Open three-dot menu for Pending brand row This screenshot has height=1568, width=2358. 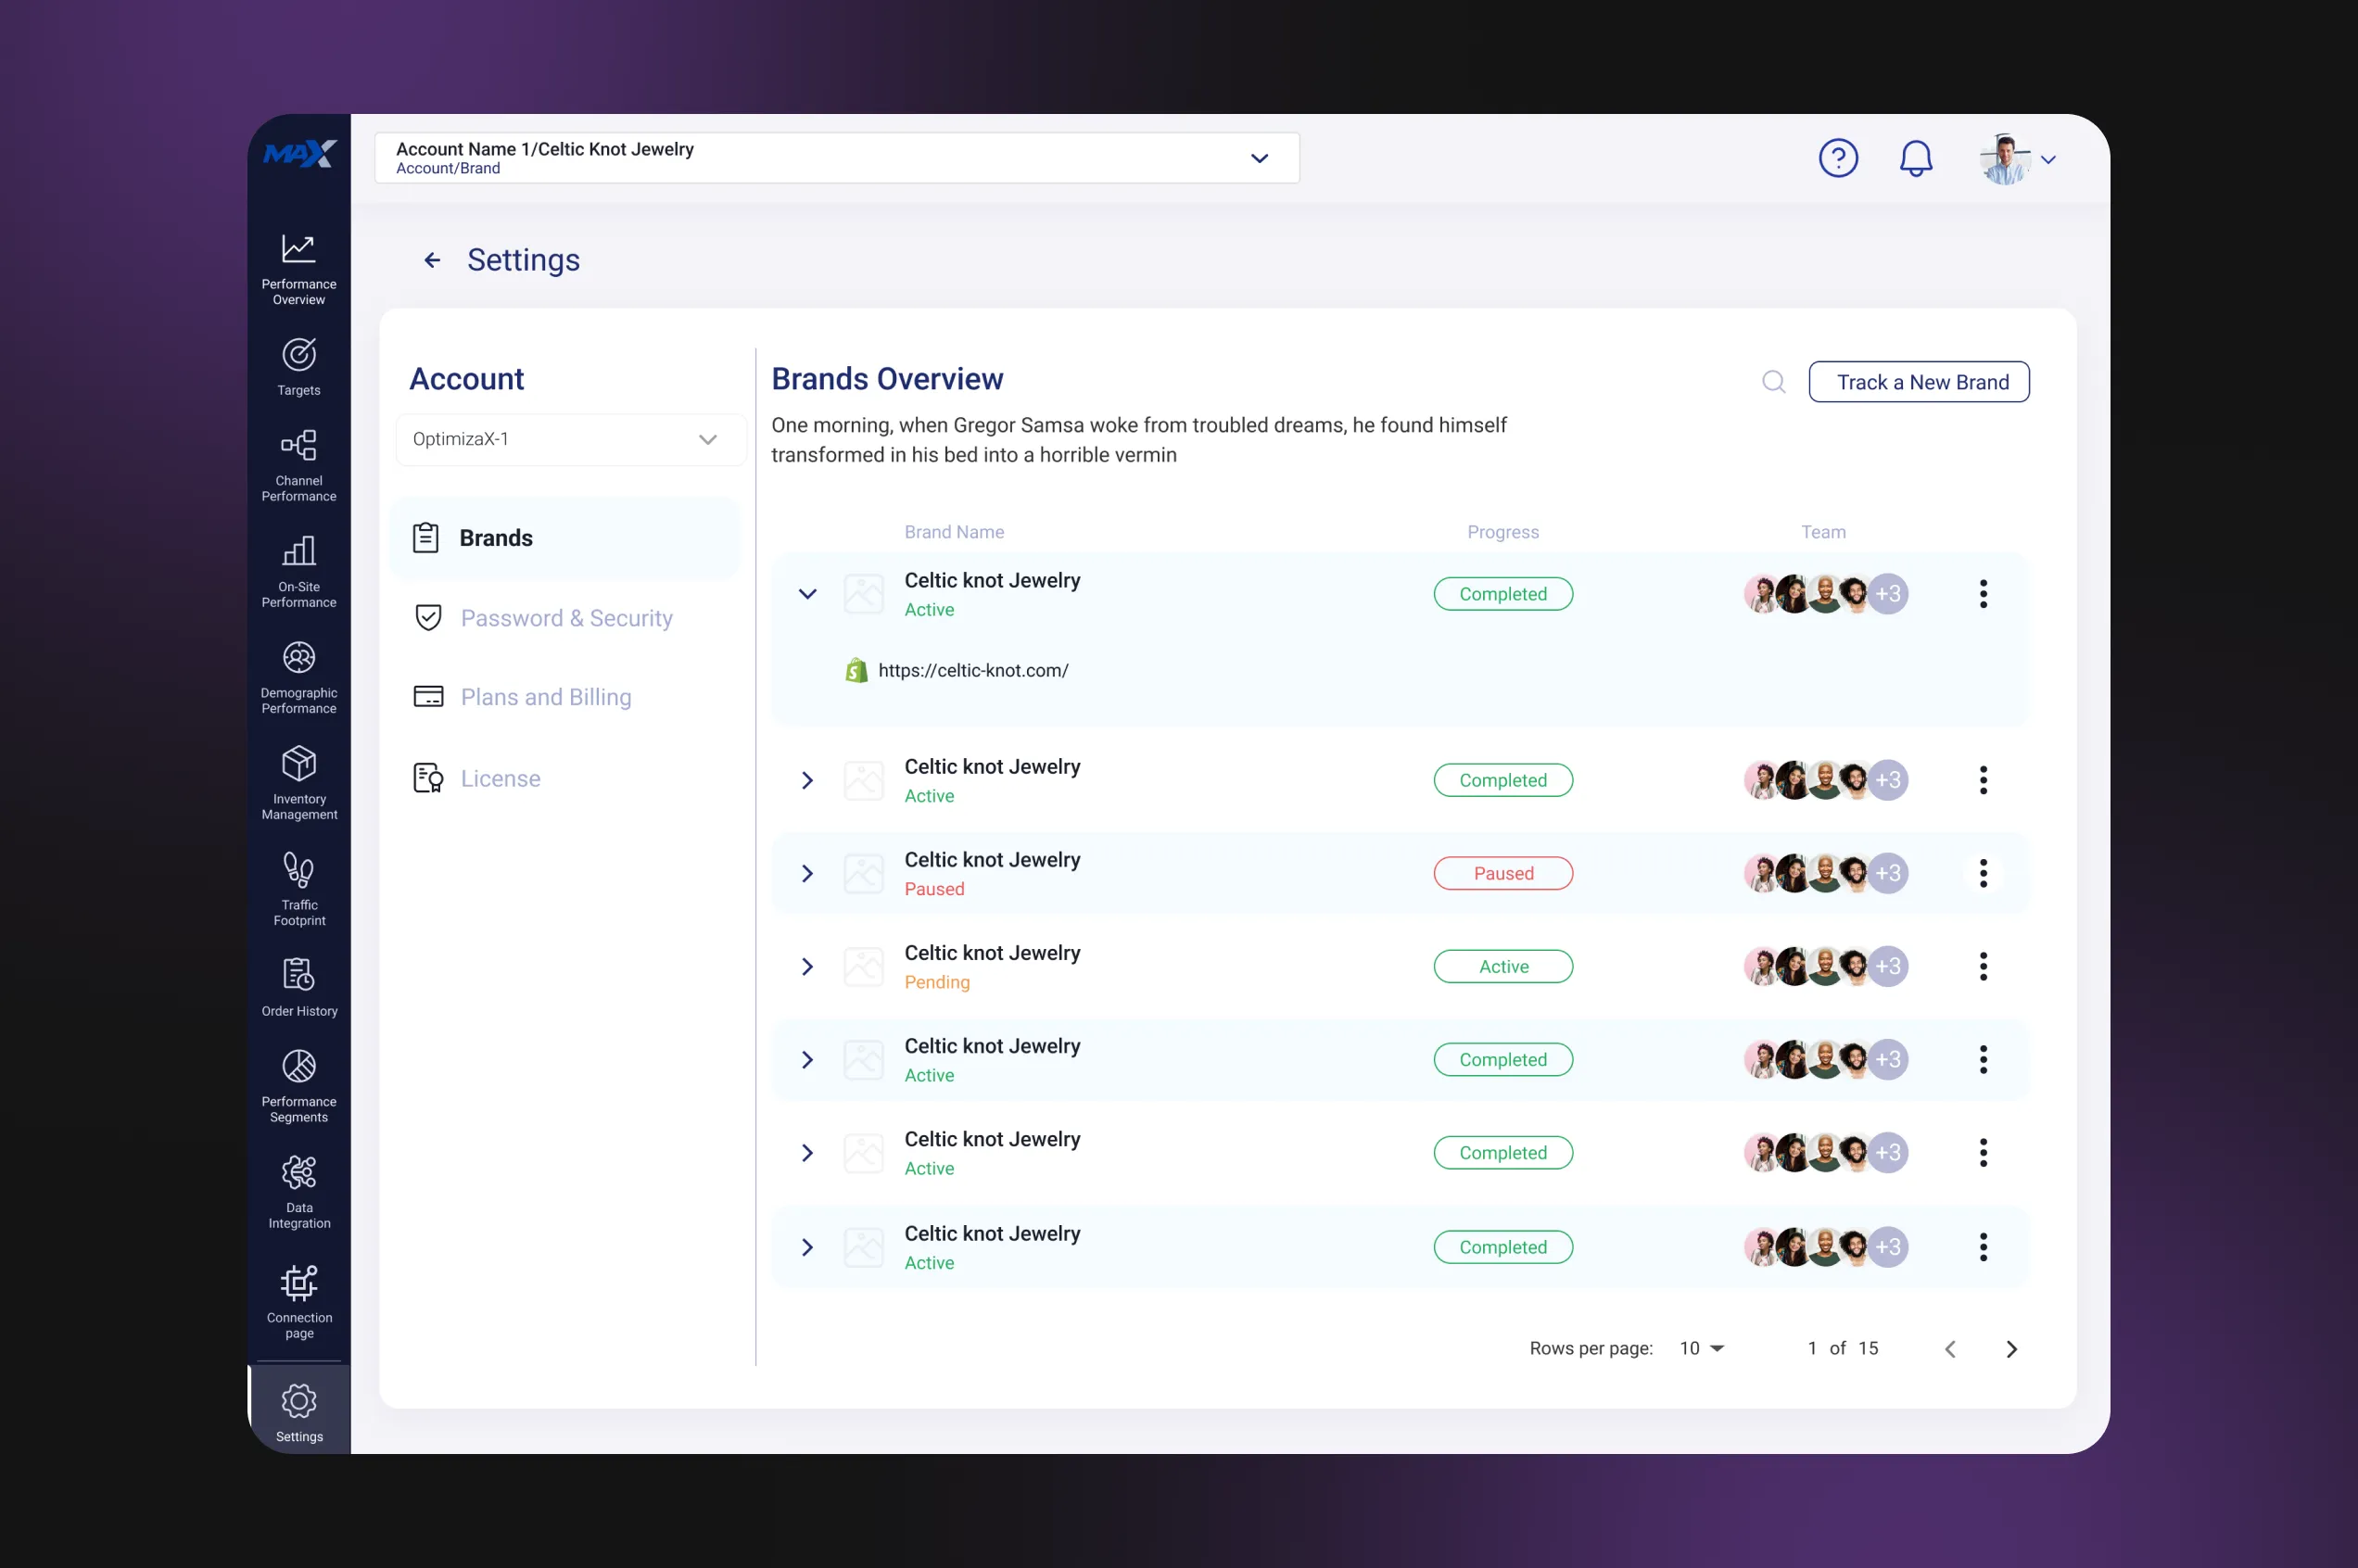(1982, 966)
